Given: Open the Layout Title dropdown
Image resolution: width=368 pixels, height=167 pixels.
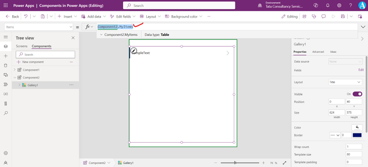Looking at the screenshot, I should [345, 82].
